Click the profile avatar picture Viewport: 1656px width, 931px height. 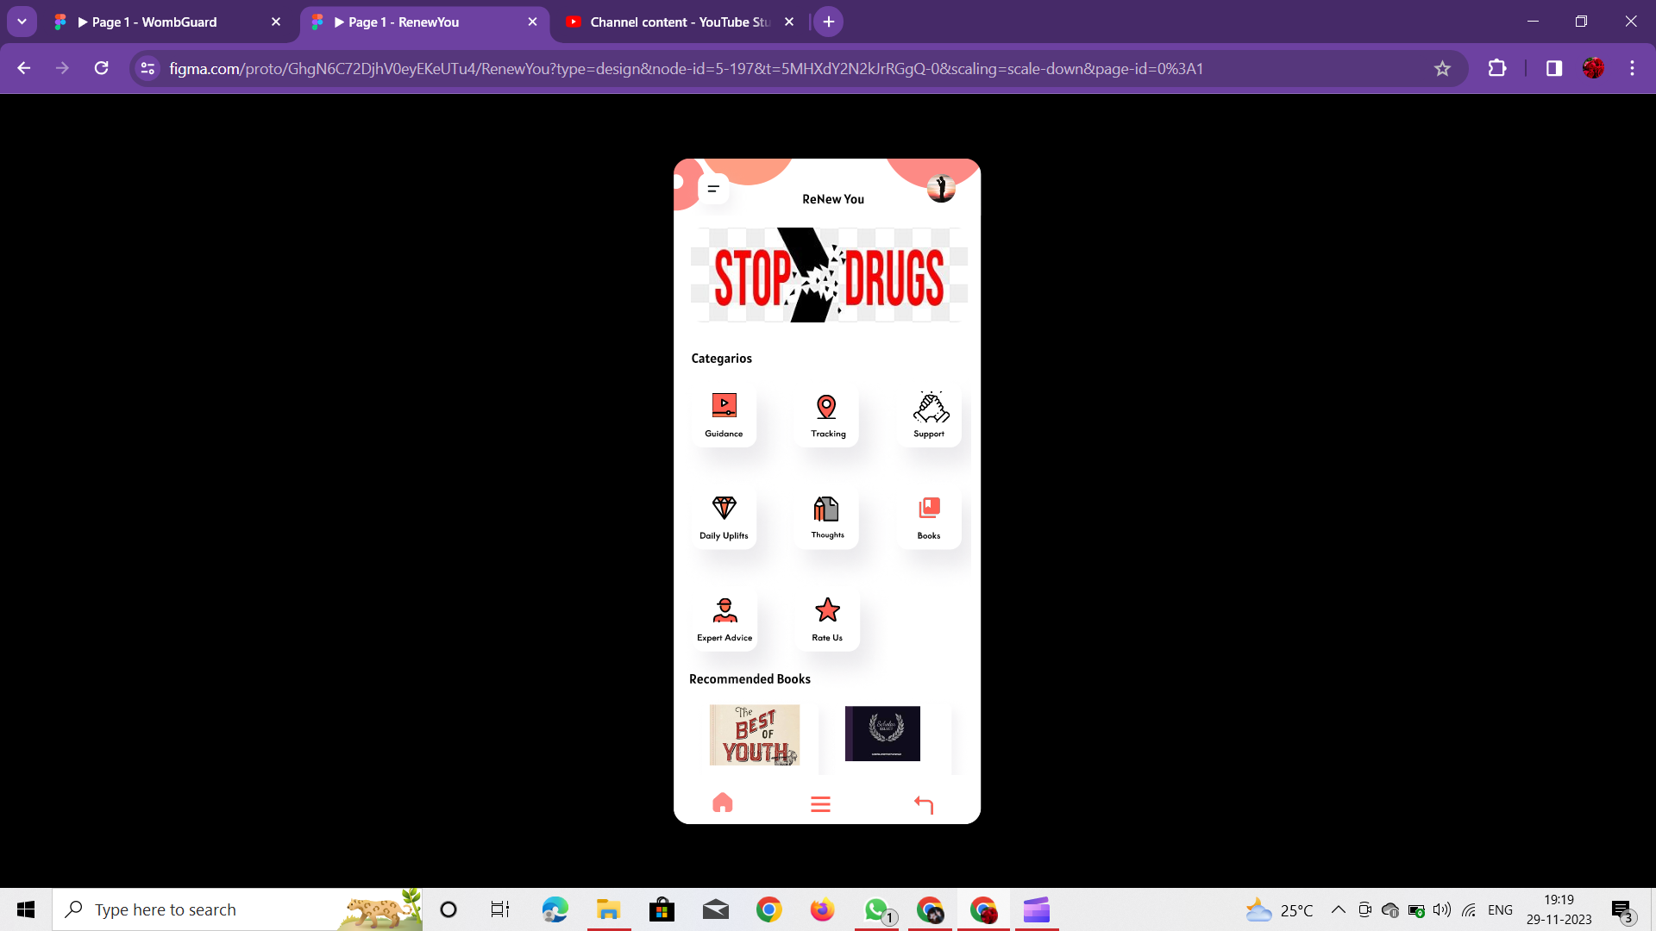click(941, 188)
